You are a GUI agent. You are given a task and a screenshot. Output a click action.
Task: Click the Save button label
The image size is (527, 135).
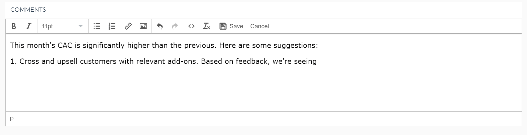coord(236,26)
